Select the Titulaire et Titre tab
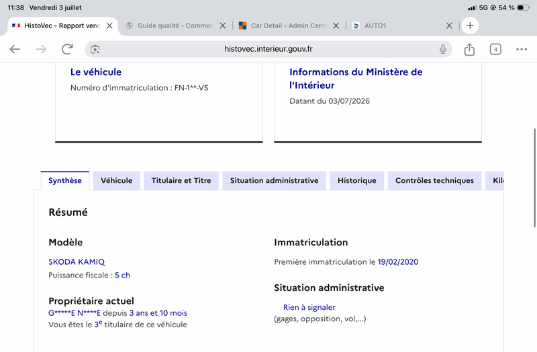537x352 pixels. pos(181,180)
